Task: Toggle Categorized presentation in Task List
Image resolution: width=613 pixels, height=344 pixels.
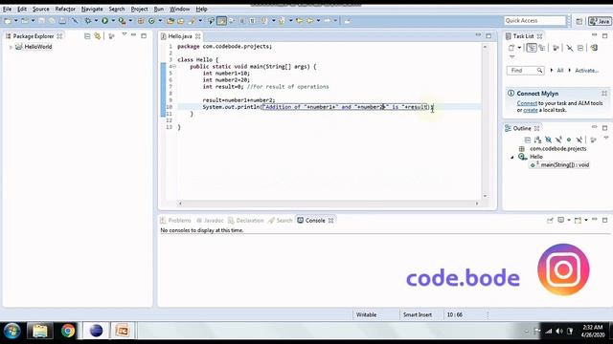Action: [x=532, y=48]
